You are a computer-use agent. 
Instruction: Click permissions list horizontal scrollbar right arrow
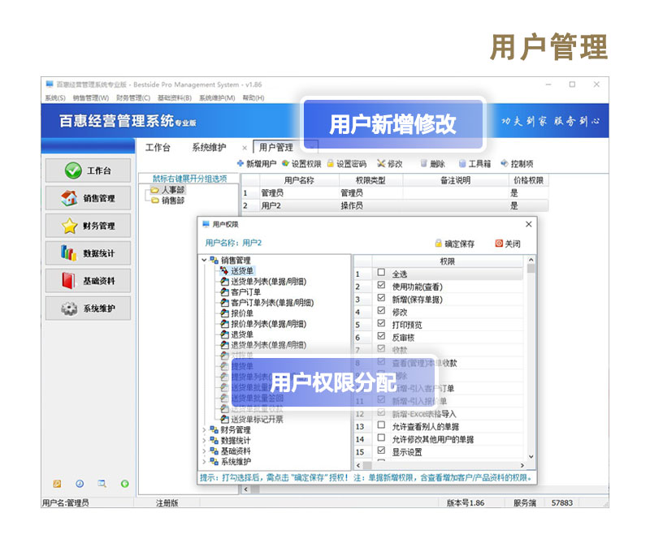(x=522, y=465)
